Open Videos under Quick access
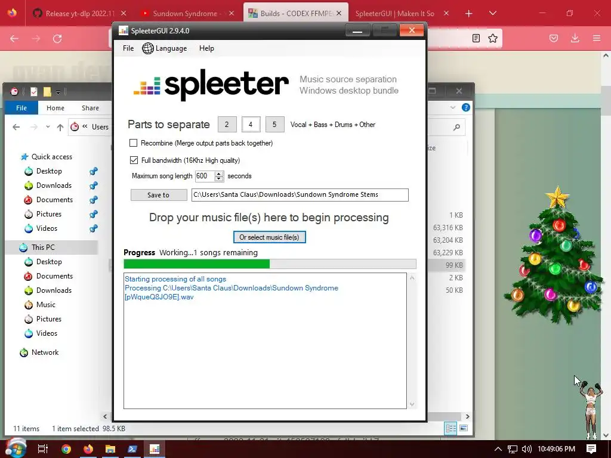This screenshot has width=611, height=458. (47, 228)
